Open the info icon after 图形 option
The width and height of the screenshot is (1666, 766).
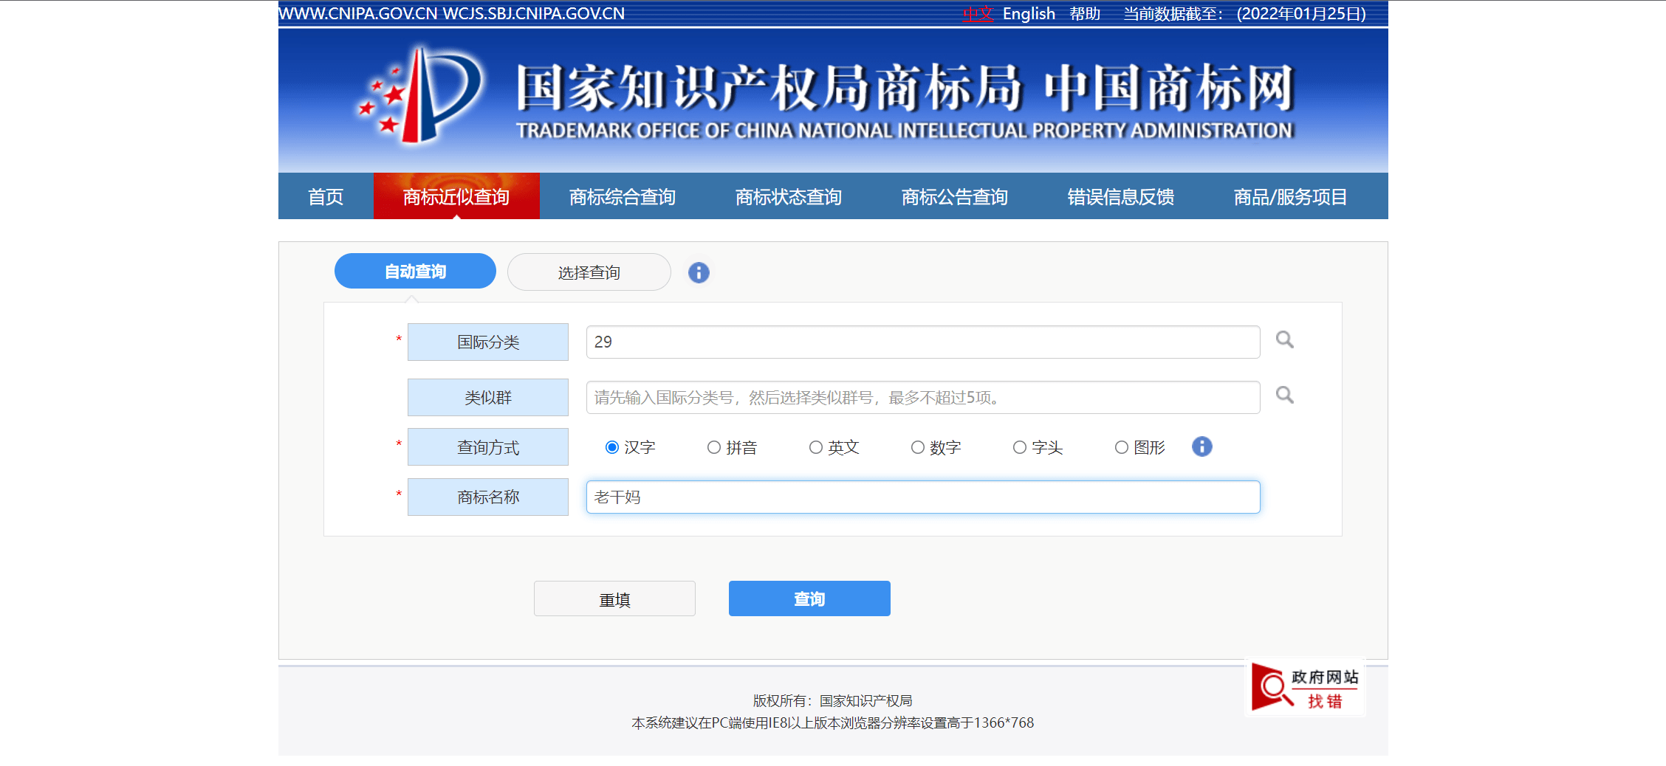tap(1201, 446)
